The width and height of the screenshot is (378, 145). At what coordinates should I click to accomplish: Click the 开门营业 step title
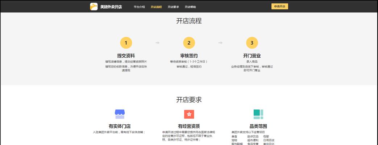pyautogui.click(x=252, y=56)
